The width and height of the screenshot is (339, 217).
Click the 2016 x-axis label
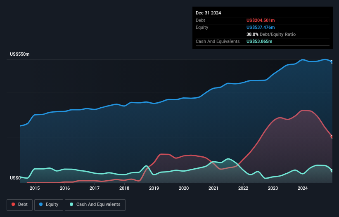click(x=65, y=188)
